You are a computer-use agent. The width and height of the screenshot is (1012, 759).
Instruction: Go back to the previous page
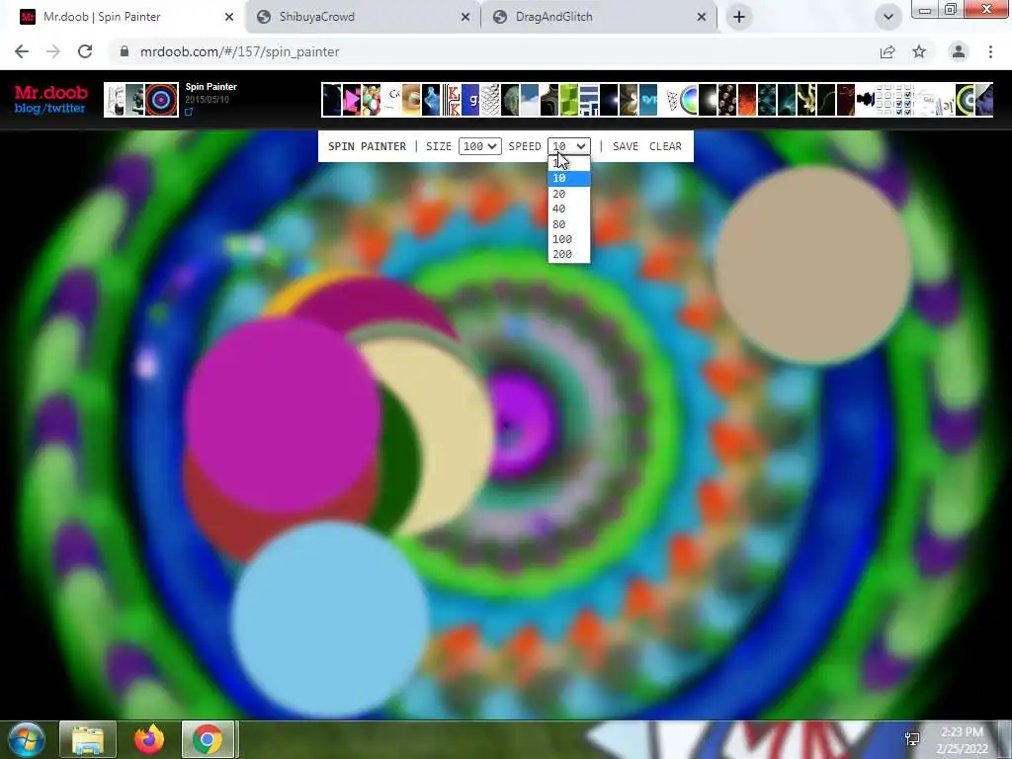pyautogui.click(x=22, y=51)
